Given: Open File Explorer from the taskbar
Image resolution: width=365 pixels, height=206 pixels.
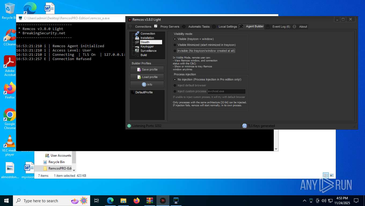Looking at the screenshot, I should point(123,201).
